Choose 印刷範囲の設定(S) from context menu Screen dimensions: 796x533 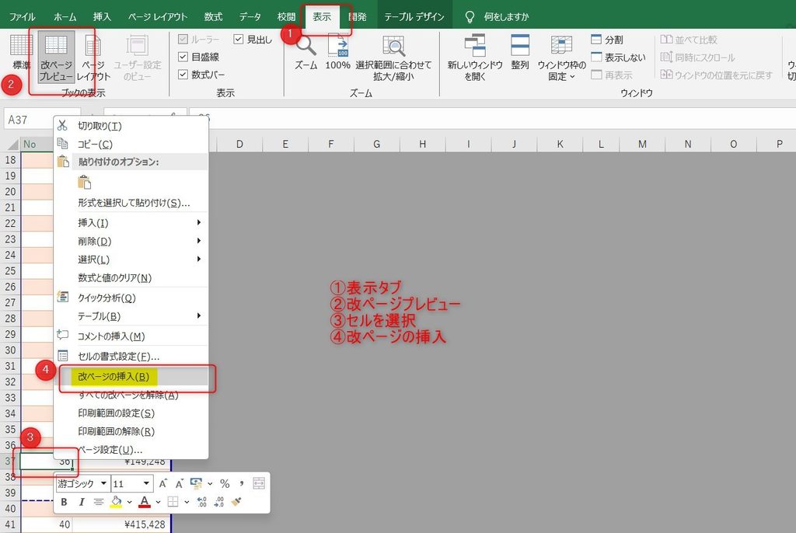131,413
